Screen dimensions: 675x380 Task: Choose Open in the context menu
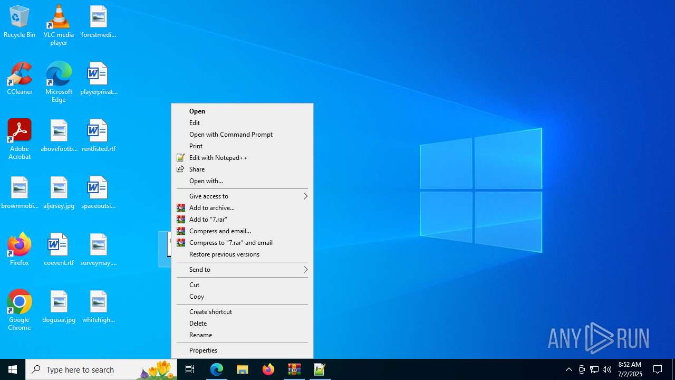click(242, 111)
